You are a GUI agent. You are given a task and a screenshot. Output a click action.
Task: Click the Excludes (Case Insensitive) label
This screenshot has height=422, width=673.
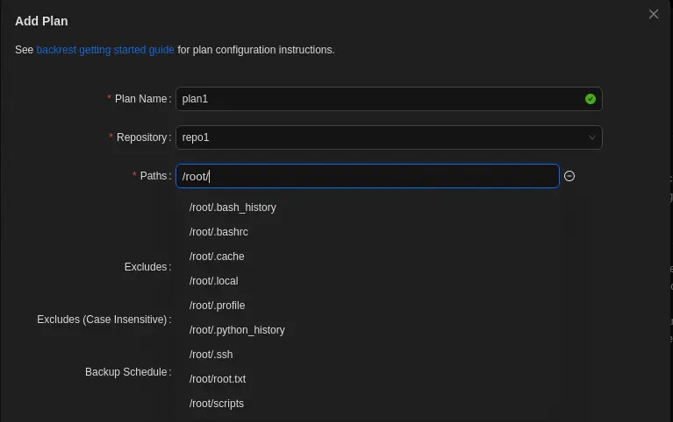pos(102,320)
